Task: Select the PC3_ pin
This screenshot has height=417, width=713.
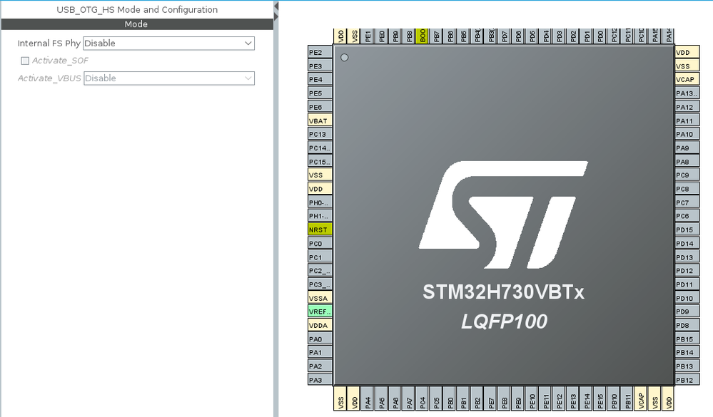Action: (320, 284)
